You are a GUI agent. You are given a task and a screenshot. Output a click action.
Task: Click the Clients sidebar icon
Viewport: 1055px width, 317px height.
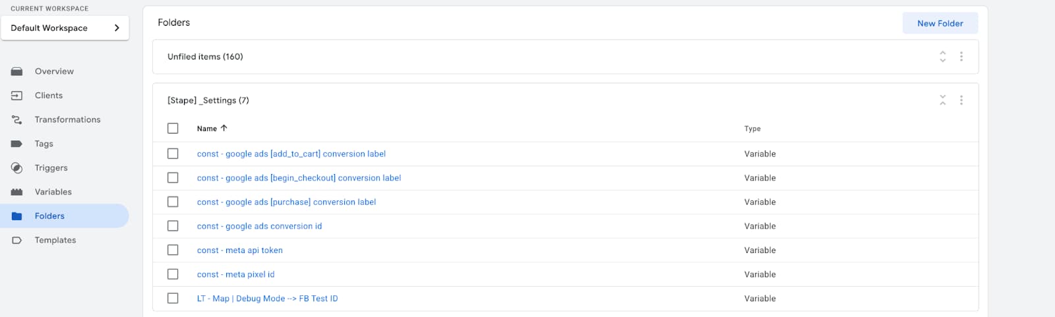pyautogui.click(x=16, y=96)
